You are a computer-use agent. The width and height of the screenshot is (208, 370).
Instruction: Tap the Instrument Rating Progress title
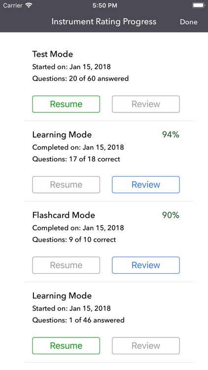point(104,22)
